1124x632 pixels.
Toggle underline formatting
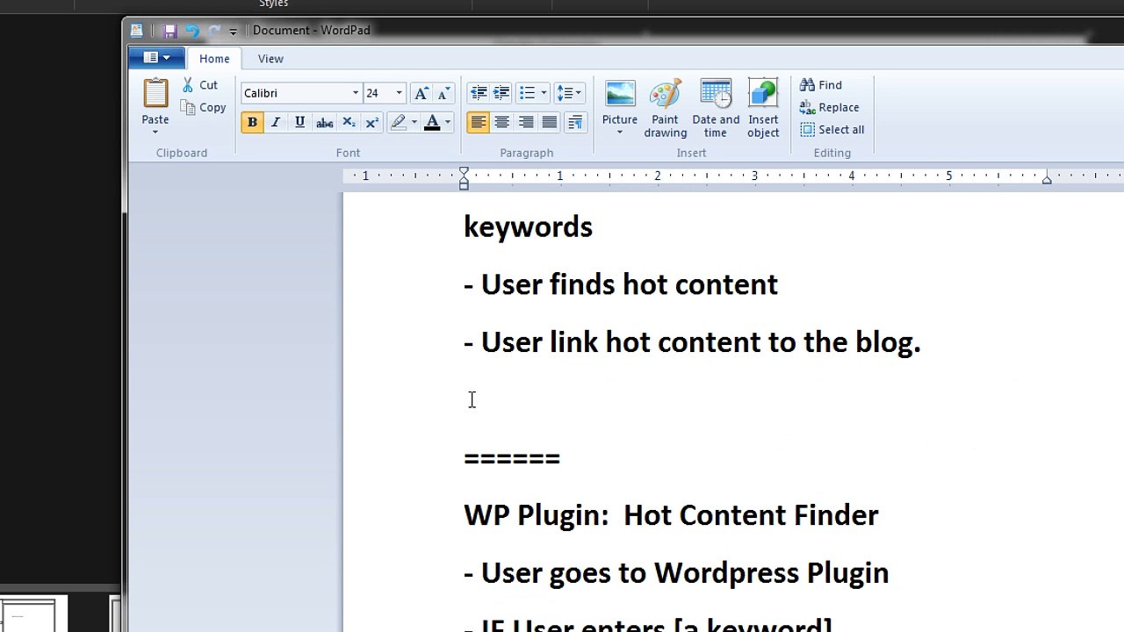[299, 123]
